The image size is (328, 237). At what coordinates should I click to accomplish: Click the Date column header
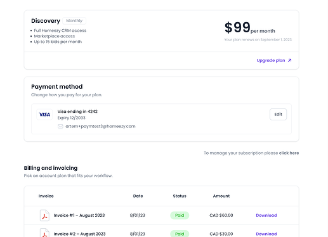[x=138, y=196]
